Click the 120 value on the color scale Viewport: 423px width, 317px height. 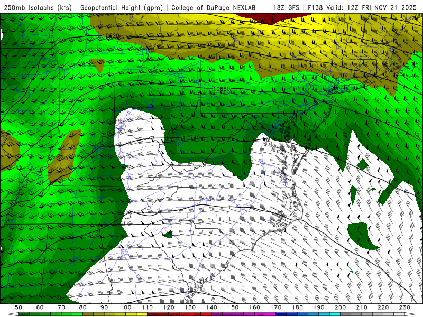click(x=169, y=307)
